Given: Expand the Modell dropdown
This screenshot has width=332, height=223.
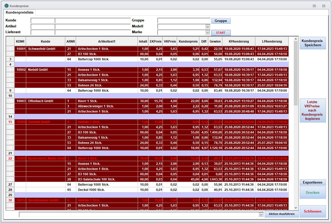Looking at the screenshot, I should point(208,26).
